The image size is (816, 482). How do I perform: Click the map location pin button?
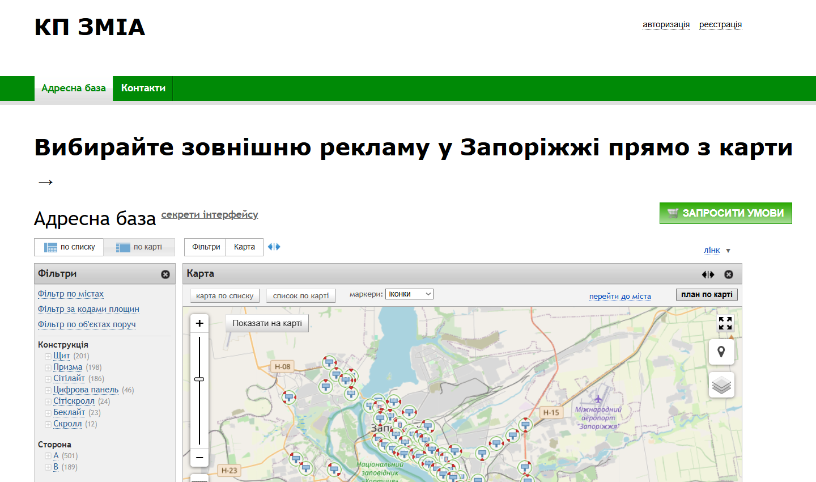tap(721, 352)
